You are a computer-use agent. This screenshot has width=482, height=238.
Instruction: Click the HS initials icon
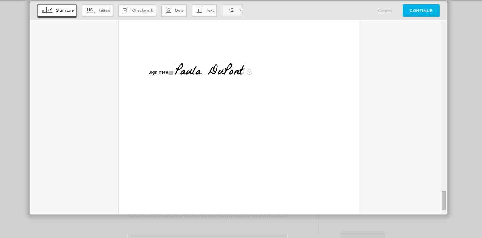90,10
